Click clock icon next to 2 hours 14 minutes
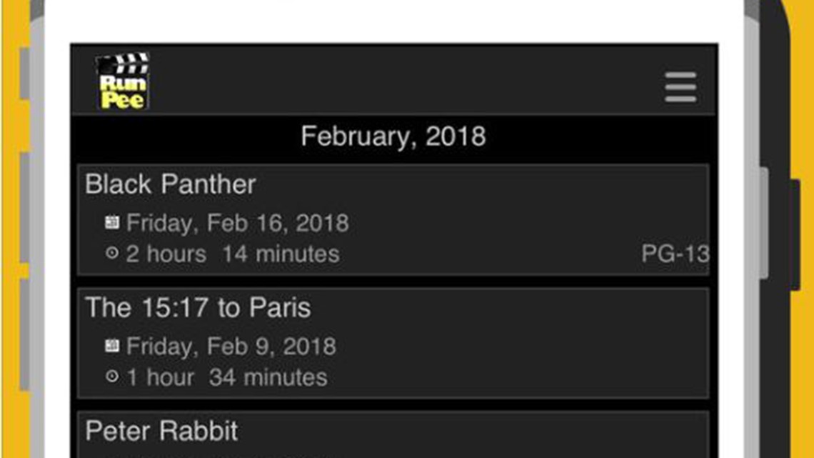The height and width of the screenshot is (458, 814). tap(111, 253)
